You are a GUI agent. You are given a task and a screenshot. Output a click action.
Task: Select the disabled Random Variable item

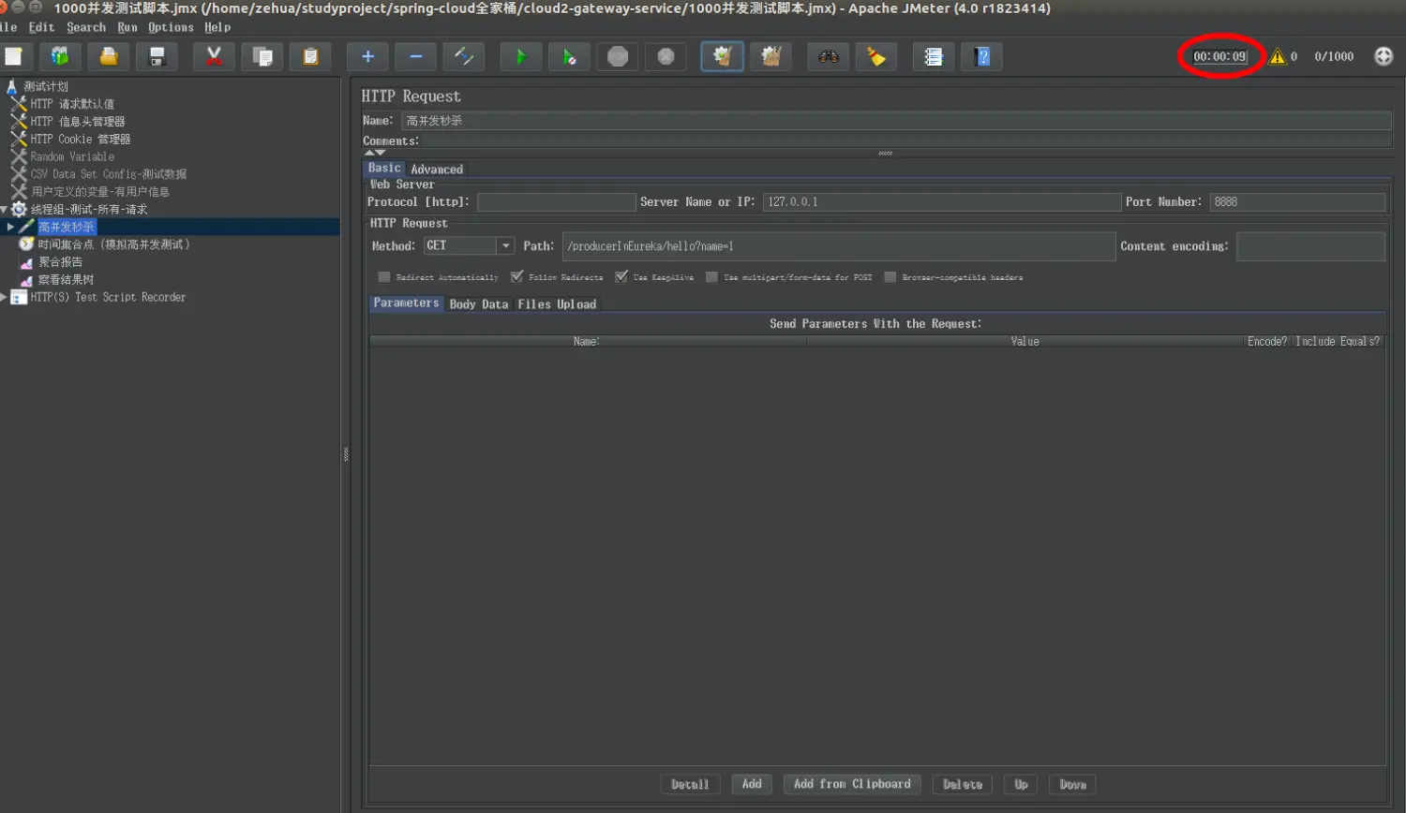tap(72, 156)
